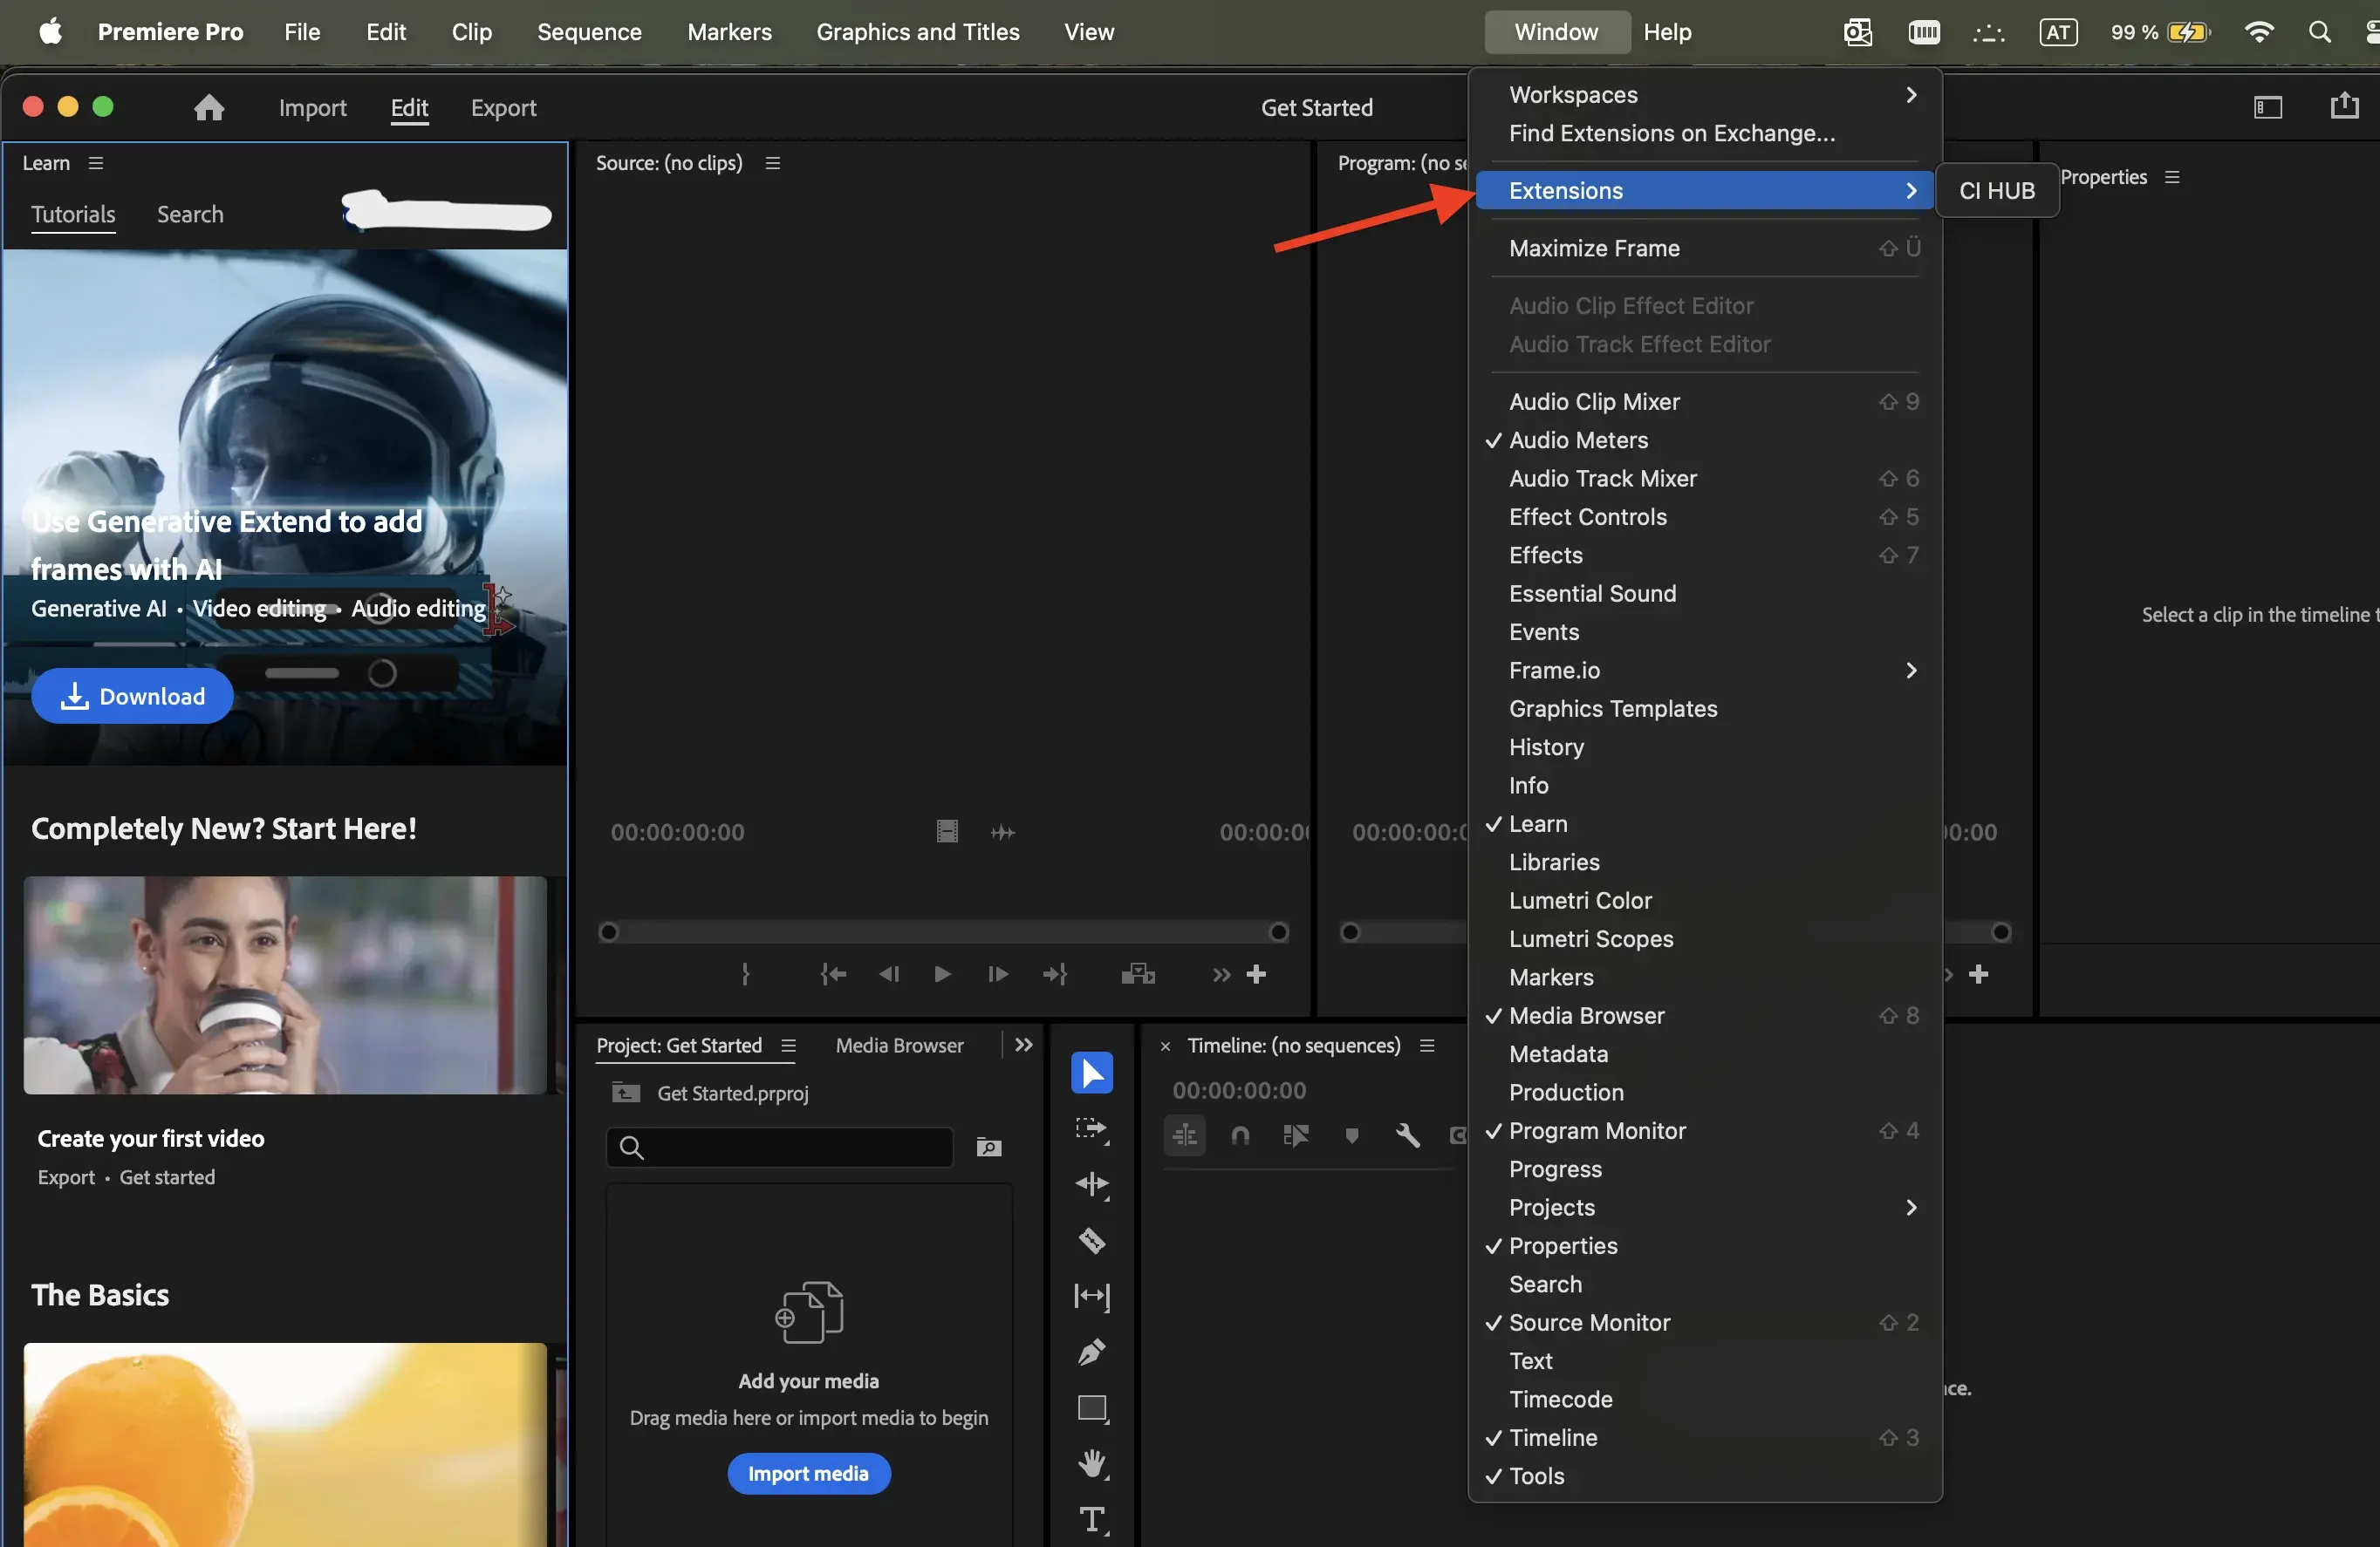This screenshot has height=1547, width=2380.
Task: Click Add Marker in the Timeline
Action: click(1352, 1135)
